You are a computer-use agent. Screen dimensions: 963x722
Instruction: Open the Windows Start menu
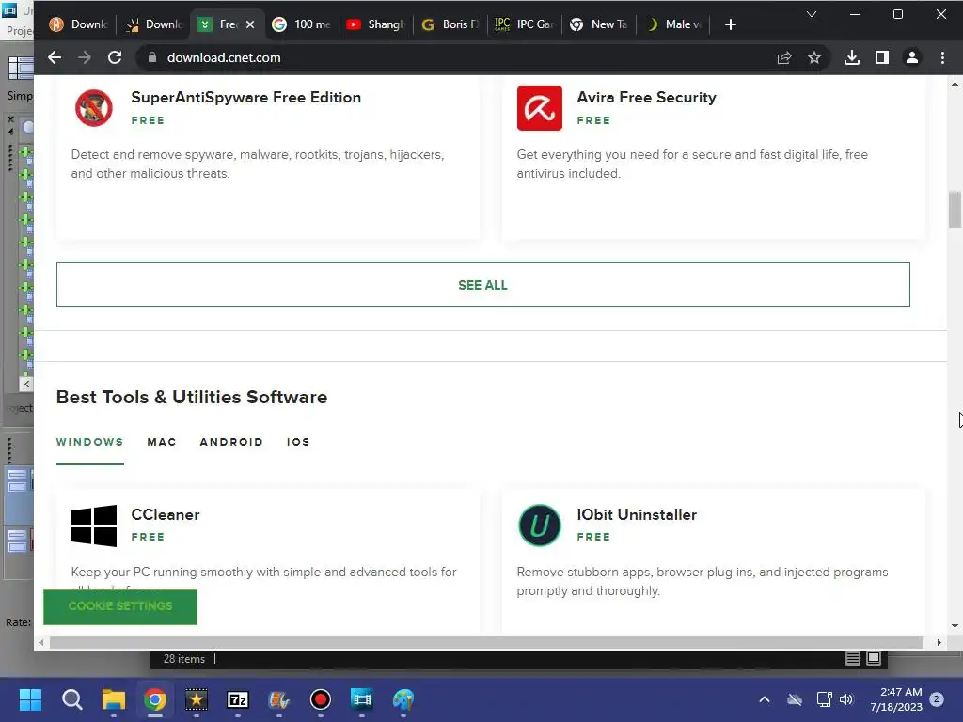pyautogui.click(x=30, y=699)
